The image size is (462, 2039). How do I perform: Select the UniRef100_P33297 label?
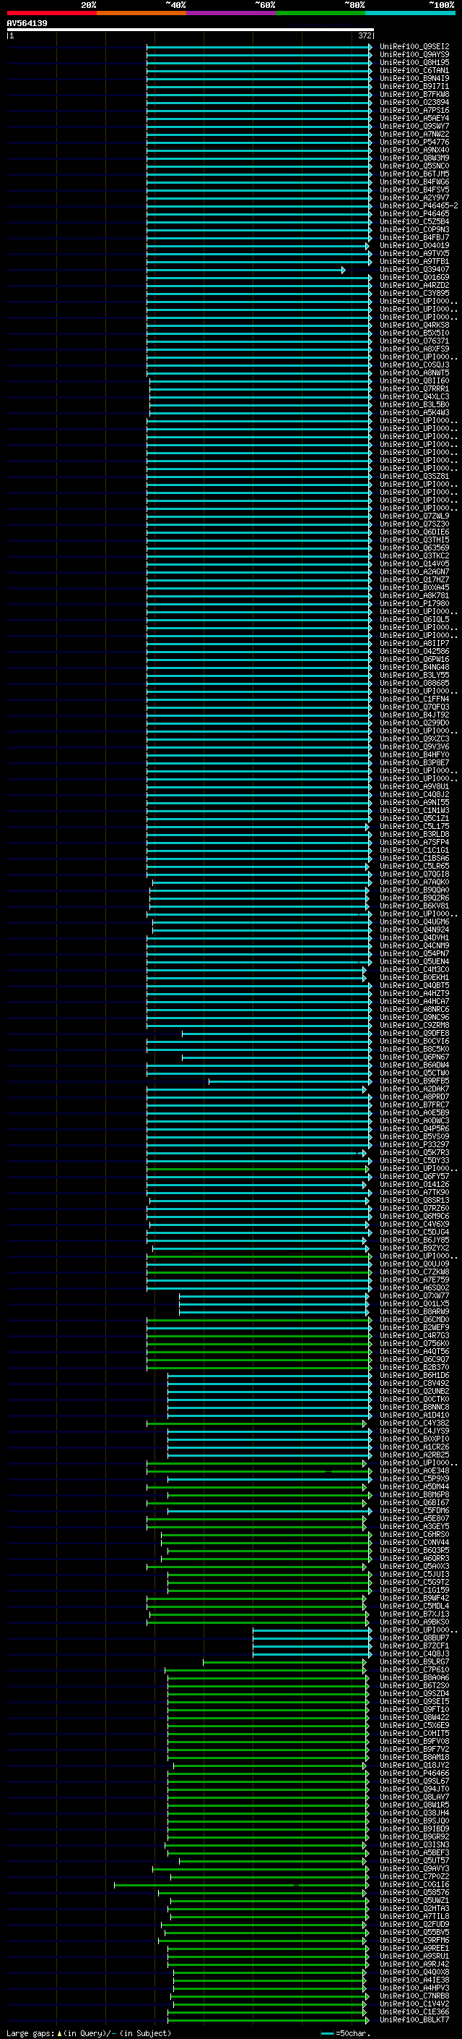[414, 1145]
